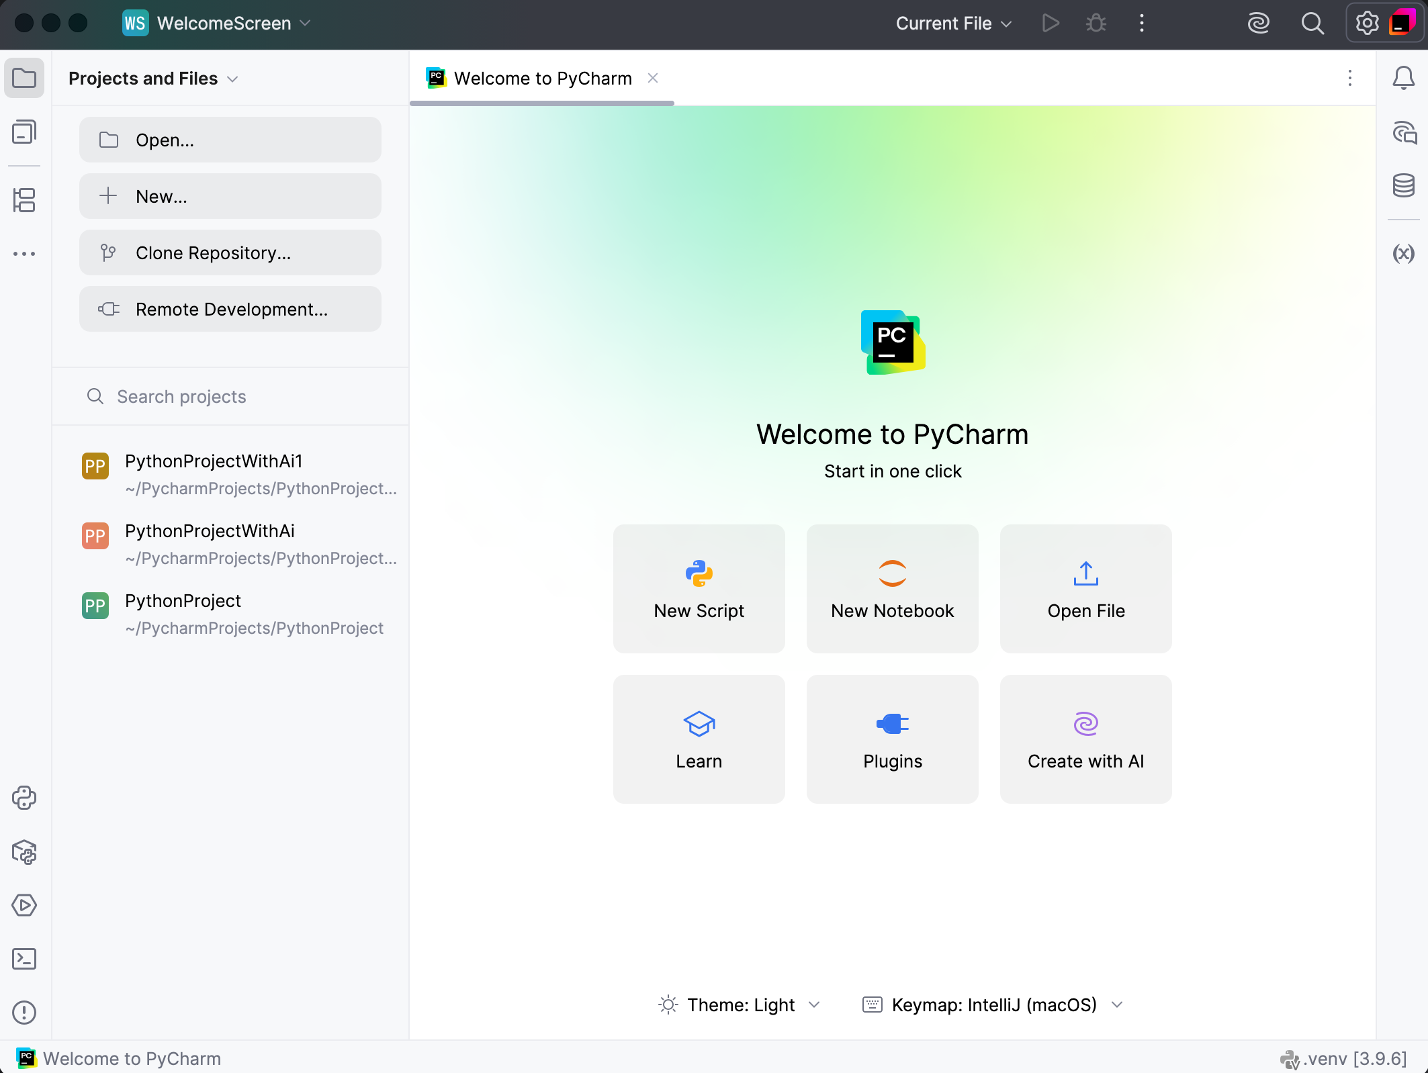The width and height of the screenshot is (1428, 1073).
Task: Open IDE settings gear
Action: (1367, 24)
